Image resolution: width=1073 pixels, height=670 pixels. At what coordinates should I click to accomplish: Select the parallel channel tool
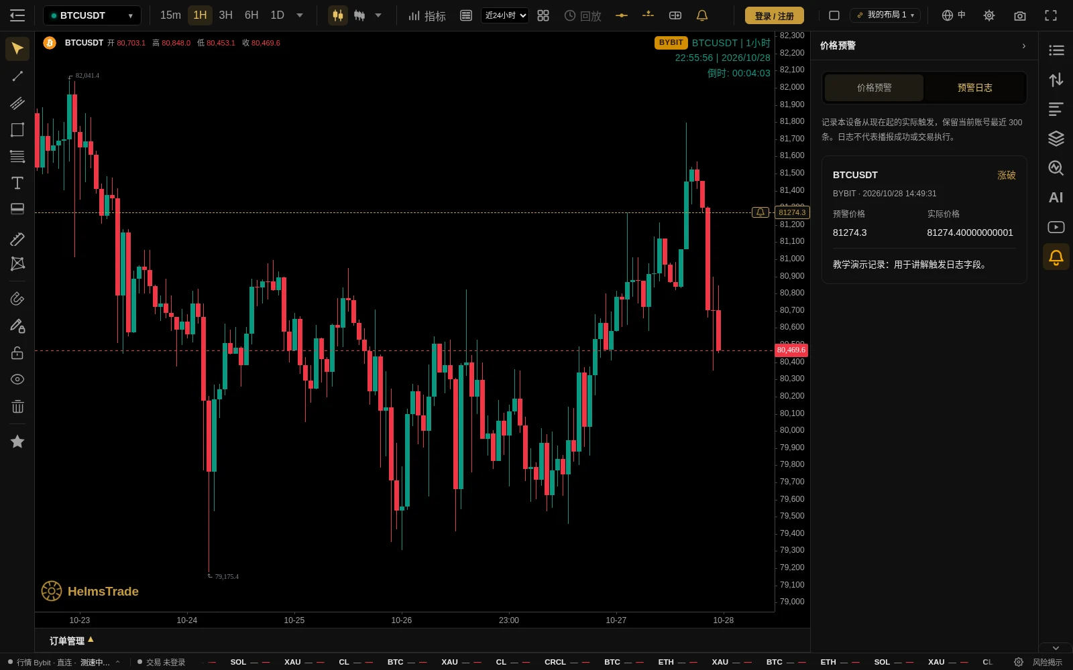[17, 103]
